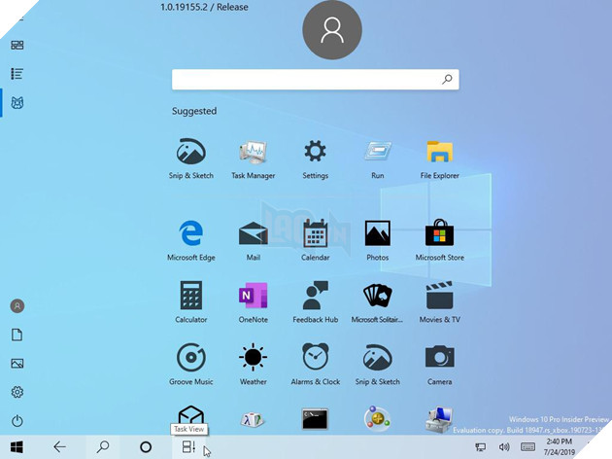Click the magnifier icon in search box
Screen dimensions: 612x459
click(x=447, y=80)
